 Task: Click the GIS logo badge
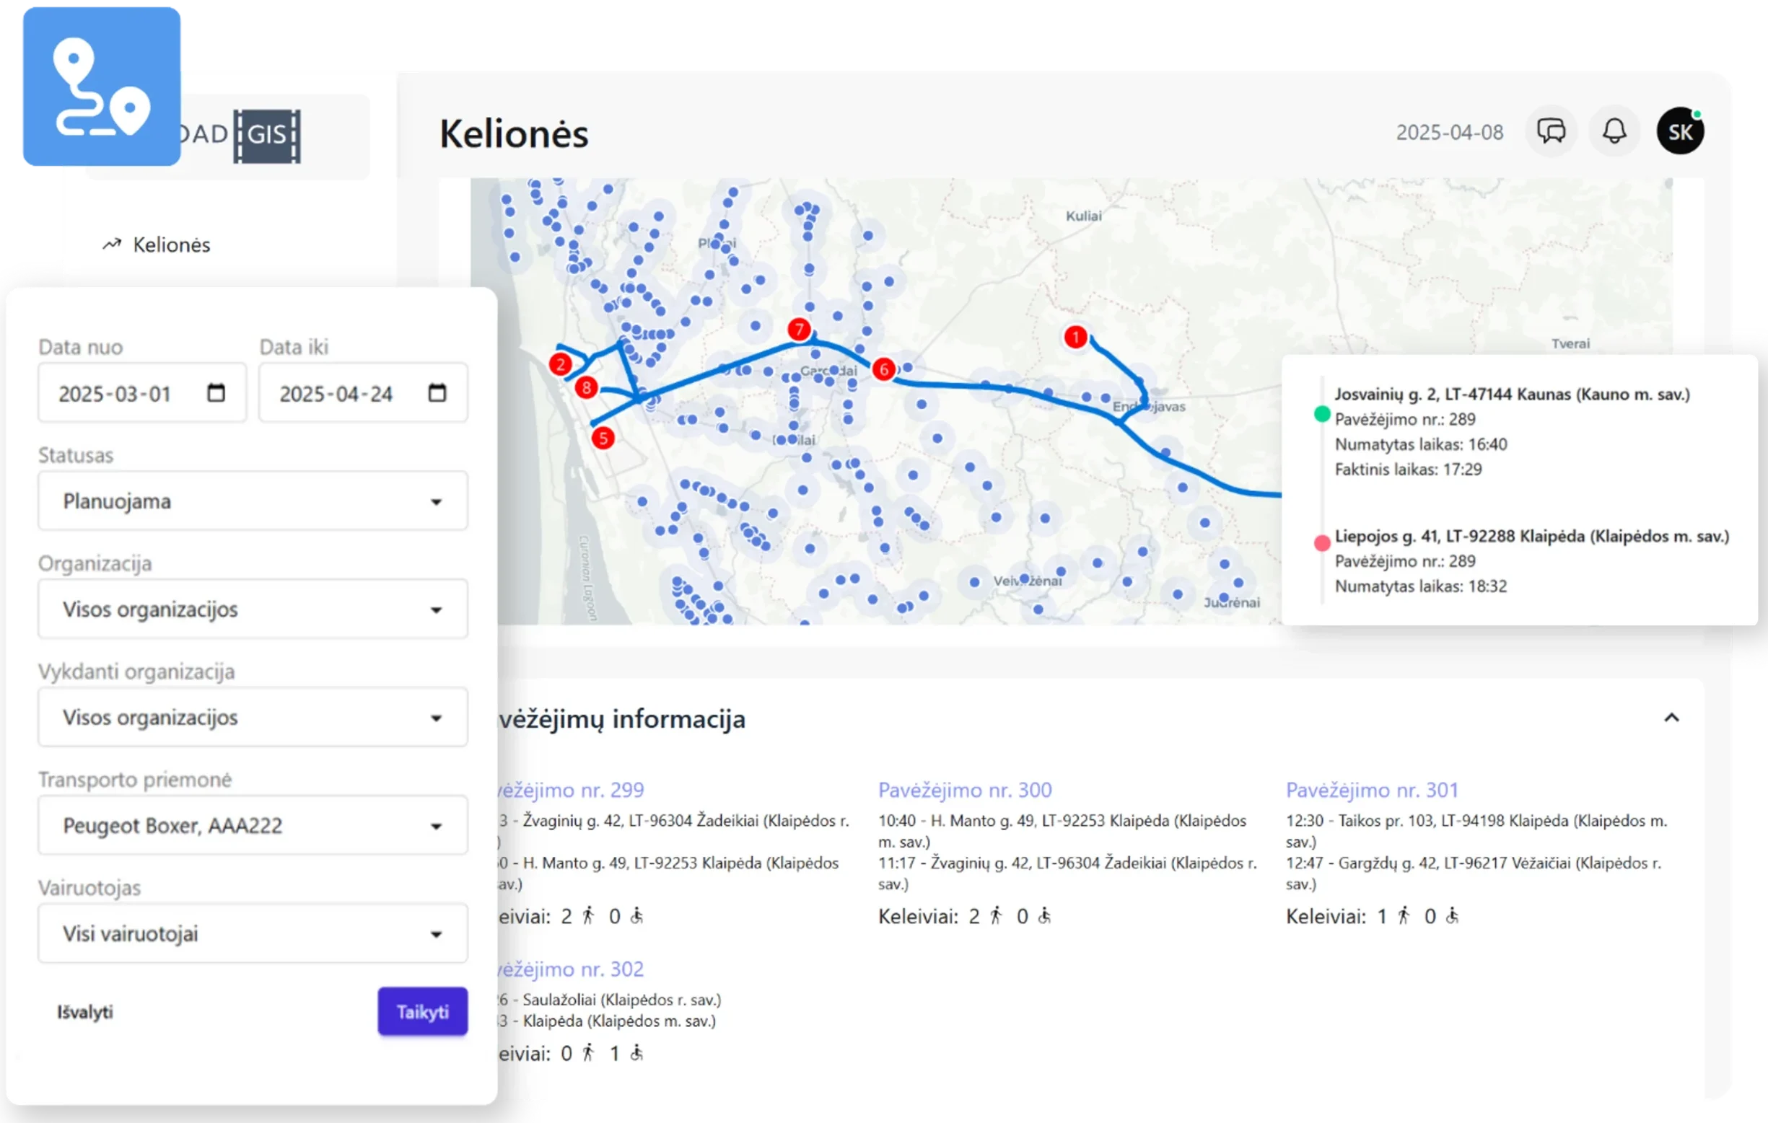pyautogui.click(x=267, y=135)
